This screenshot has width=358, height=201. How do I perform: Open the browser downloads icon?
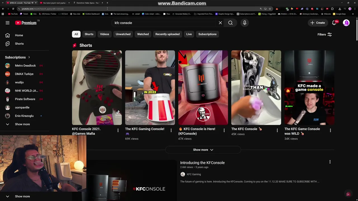(340, 9)
